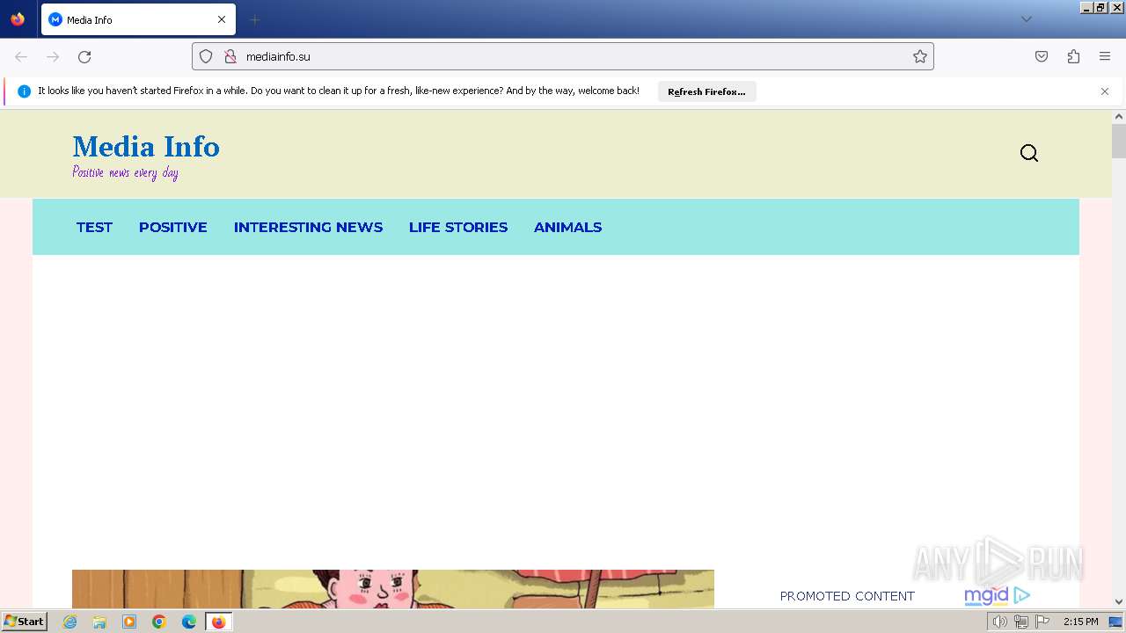Go back to previous page arrow
This screenshot has width=1126, height=633.
(21, 56)
